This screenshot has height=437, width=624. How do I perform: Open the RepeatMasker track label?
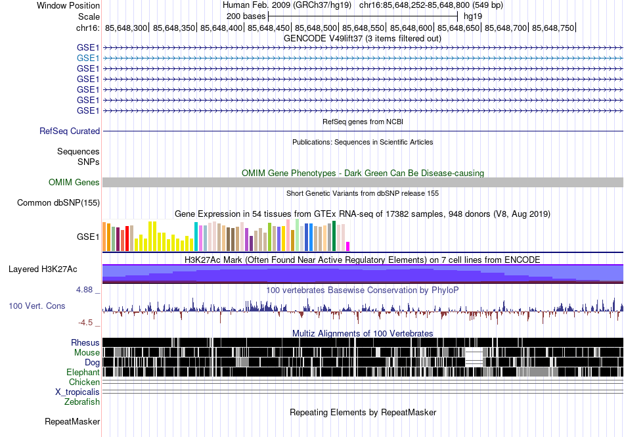(x=72, y=421)
